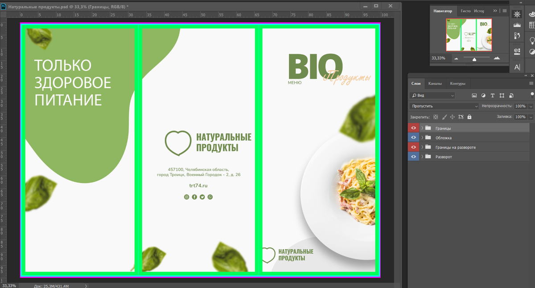Filter layers by type (T) icon
535x288 pixels.
tap(493, 95)
